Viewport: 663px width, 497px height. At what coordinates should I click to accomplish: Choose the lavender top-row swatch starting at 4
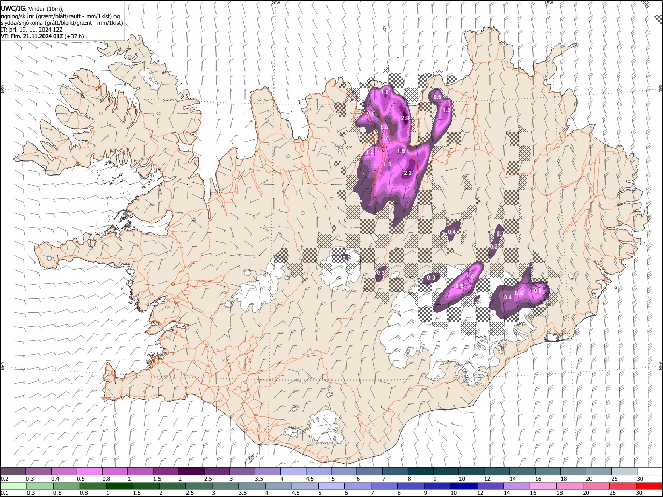293,471
